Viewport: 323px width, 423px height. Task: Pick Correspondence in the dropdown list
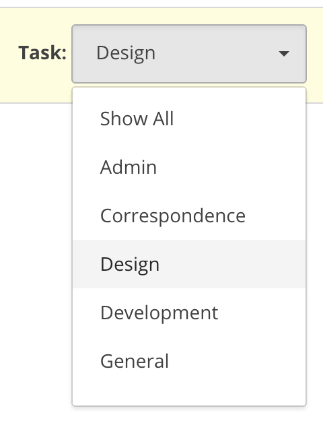[189, 216]
